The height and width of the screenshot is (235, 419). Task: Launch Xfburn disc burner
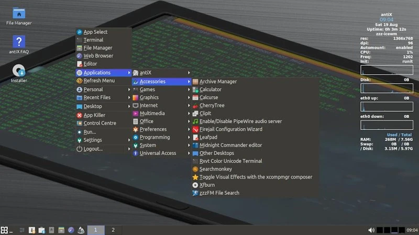(x=255, y=185)
